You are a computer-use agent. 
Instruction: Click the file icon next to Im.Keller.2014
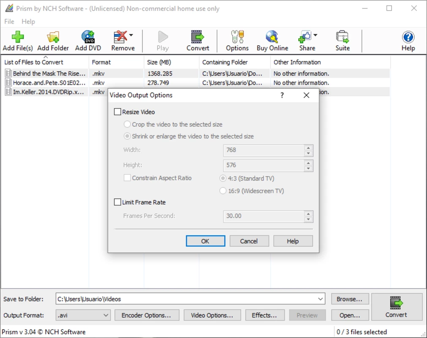coord(8,92)
